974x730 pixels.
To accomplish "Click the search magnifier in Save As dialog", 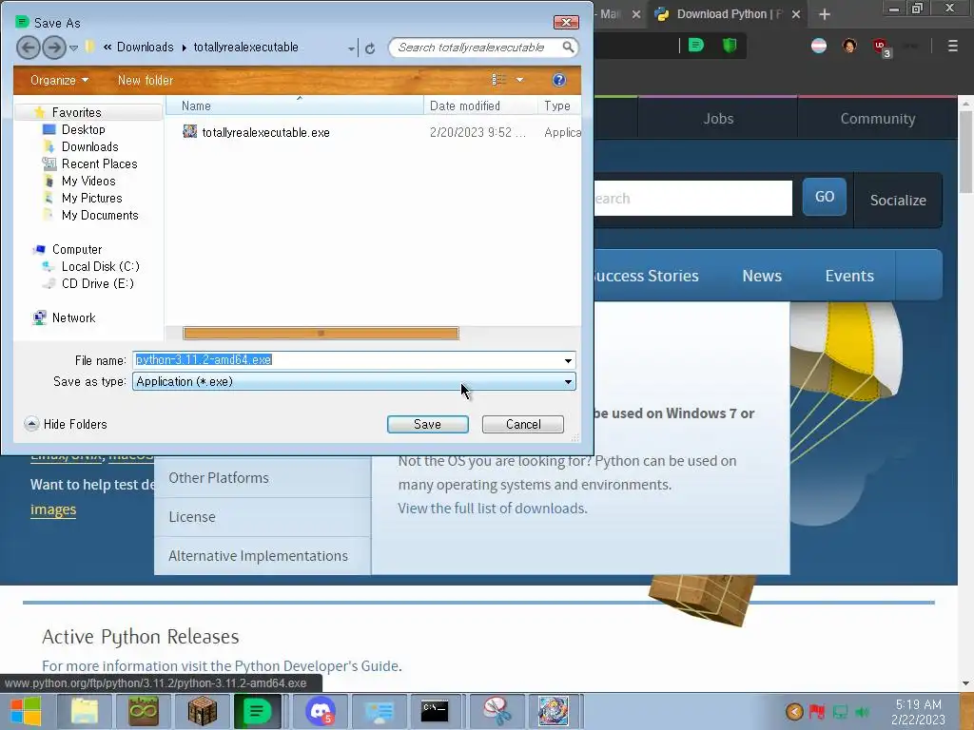I will coord(567,48).
